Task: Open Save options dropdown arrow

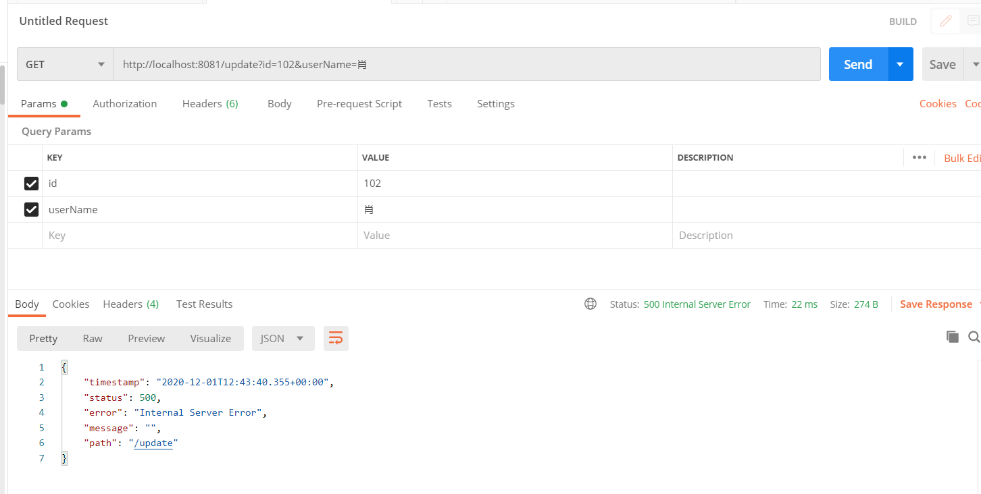Action: point(976,63)
